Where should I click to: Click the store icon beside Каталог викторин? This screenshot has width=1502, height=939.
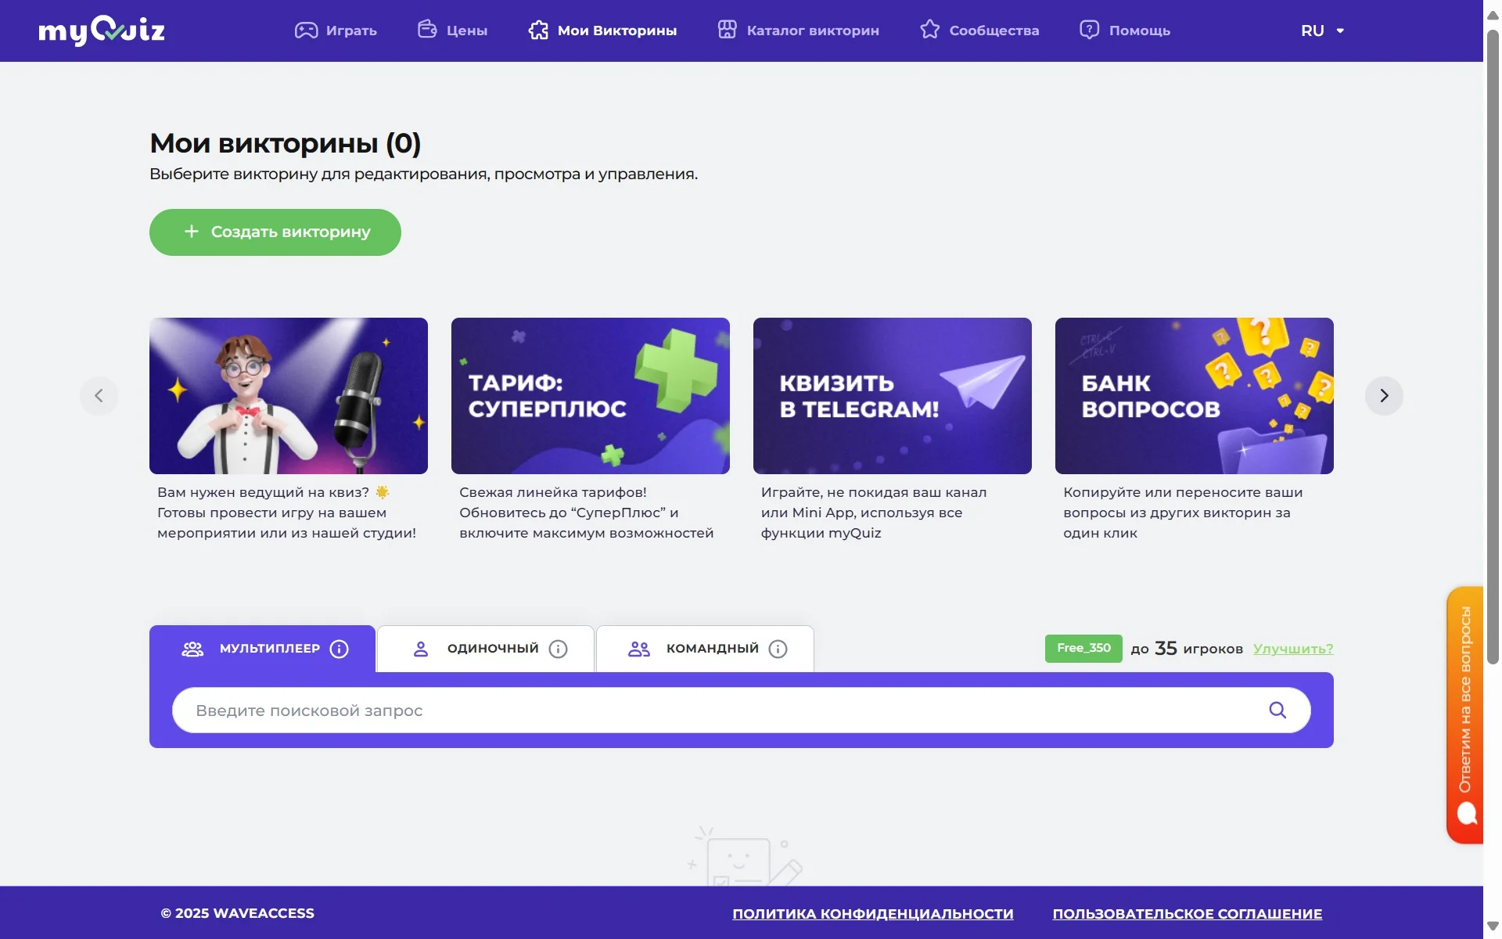728,30
